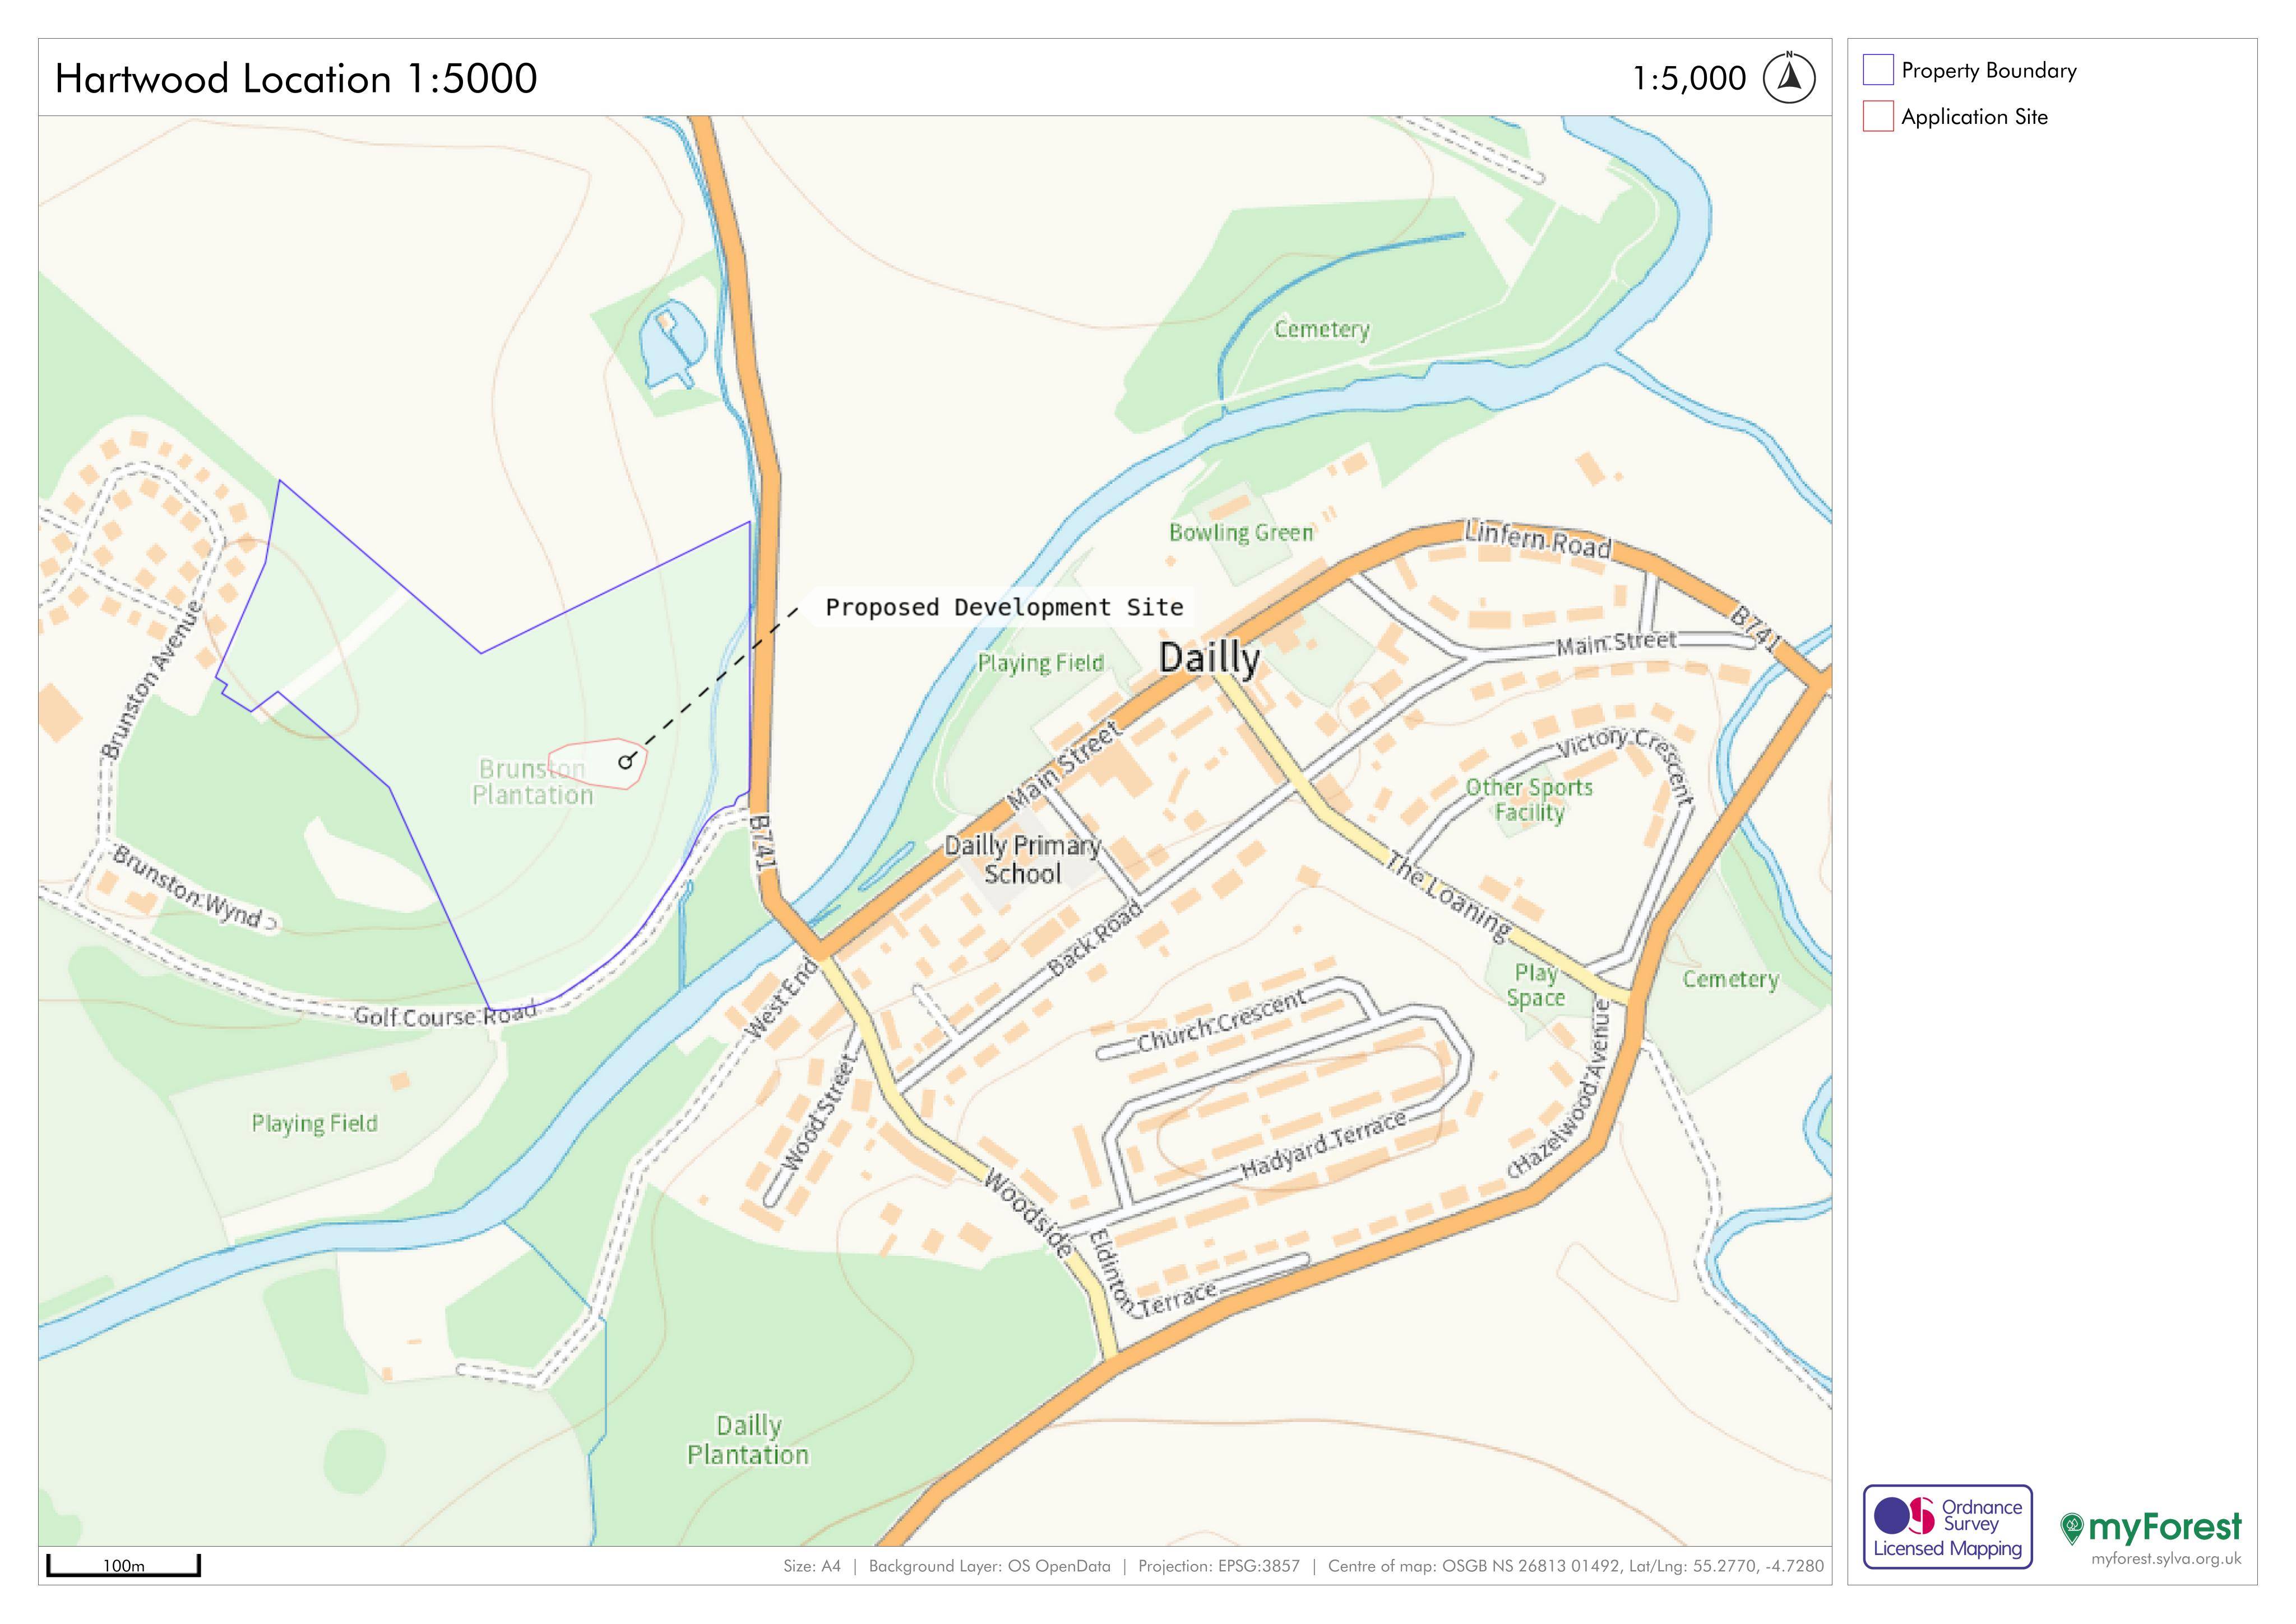The height and width of the screenshot is (1624, 2296).
Task: Click the 'Church Crescent' road label
Action: coord(1221,1021)
